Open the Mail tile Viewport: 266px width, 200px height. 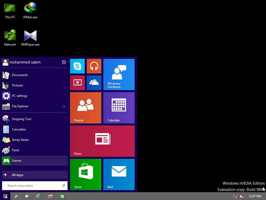(x=119, y=174)
